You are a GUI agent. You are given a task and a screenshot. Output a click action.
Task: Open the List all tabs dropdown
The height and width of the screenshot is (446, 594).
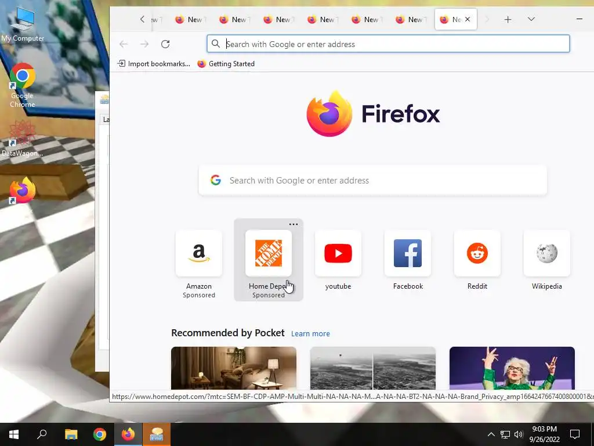point(531,19)
